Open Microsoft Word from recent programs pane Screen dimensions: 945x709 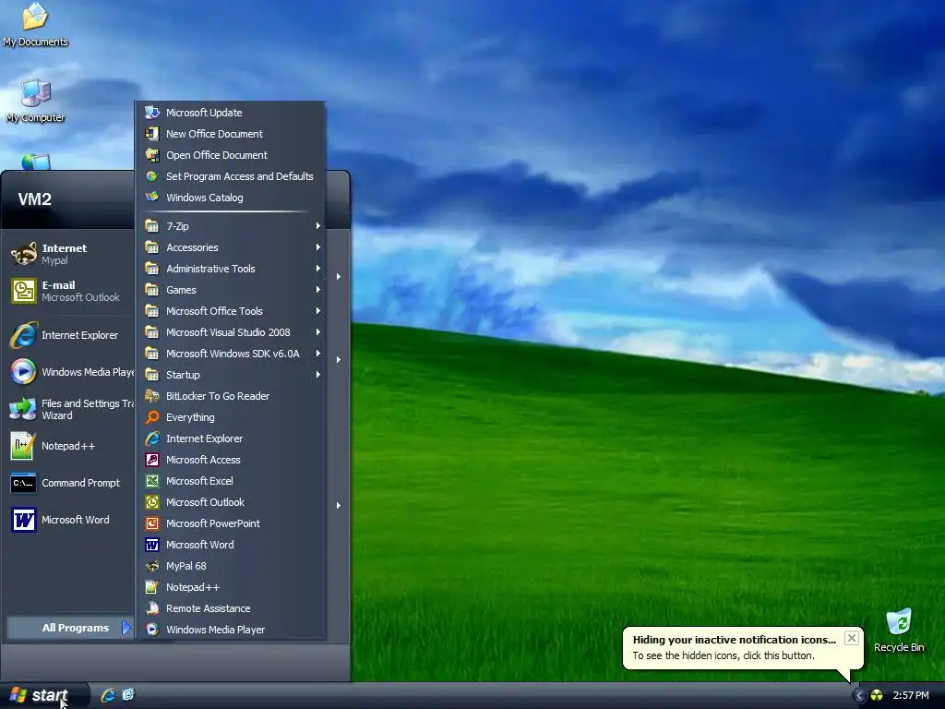[69, 520]
